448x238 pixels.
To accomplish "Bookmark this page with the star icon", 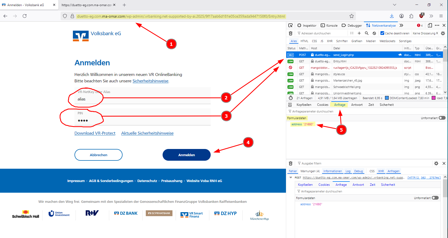I will [352, 16].
